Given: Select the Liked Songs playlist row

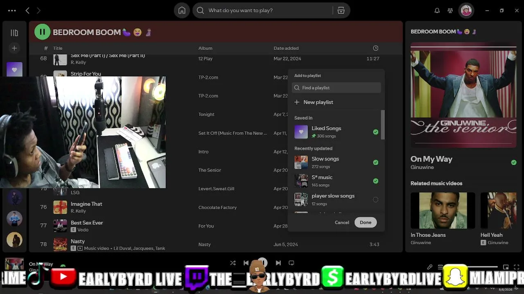Looking at the screenshot, I should click(x=337, y=132).
